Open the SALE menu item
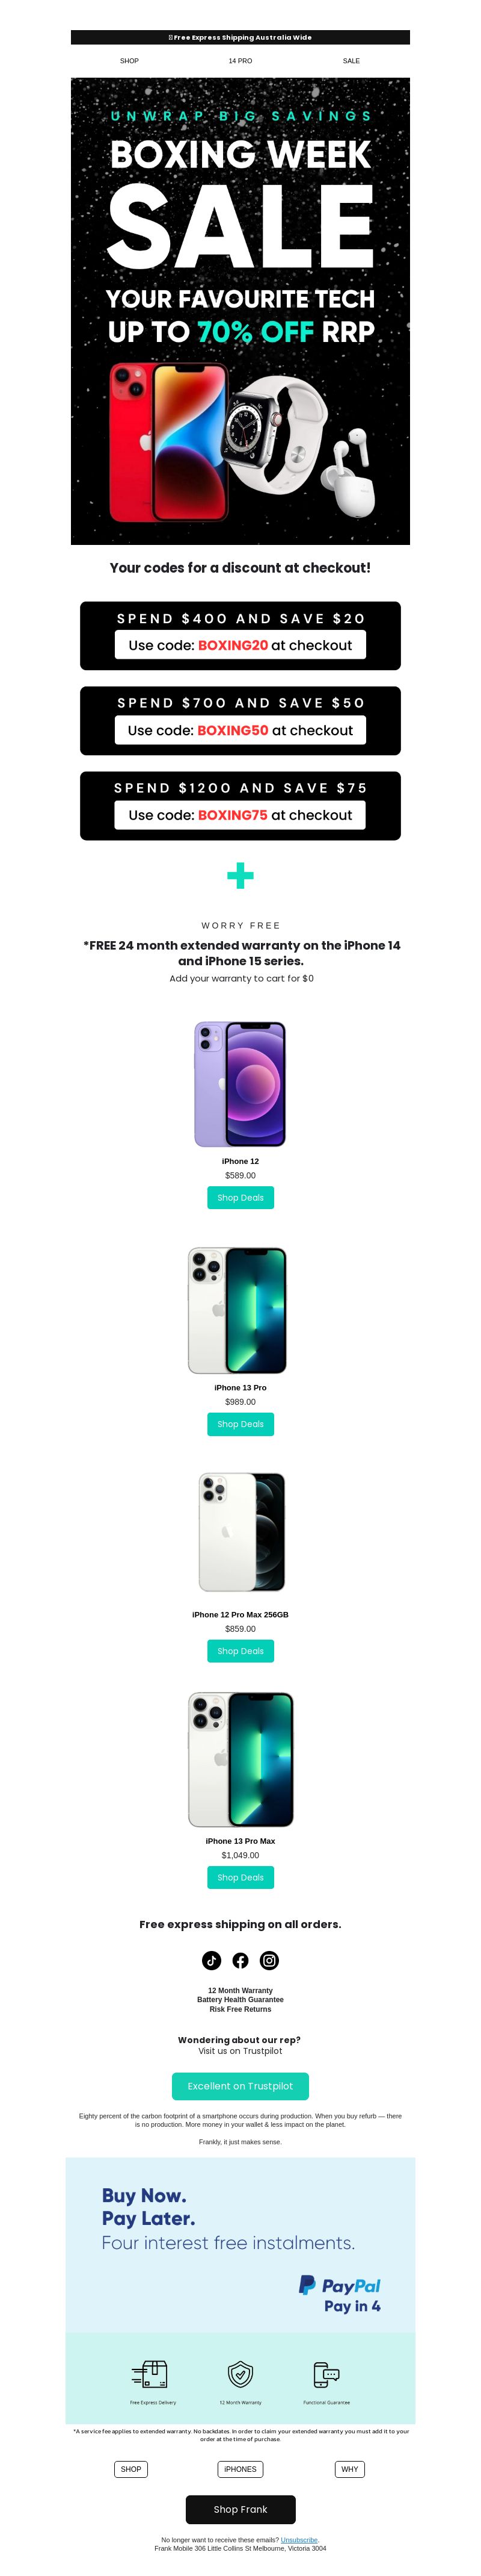The width and height of the screenshot is (481, 2576). pyautogui.click(x=351, y=61)
